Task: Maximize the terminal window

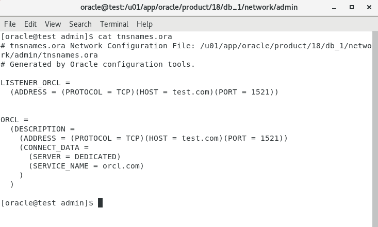Action: coord(352,7)
